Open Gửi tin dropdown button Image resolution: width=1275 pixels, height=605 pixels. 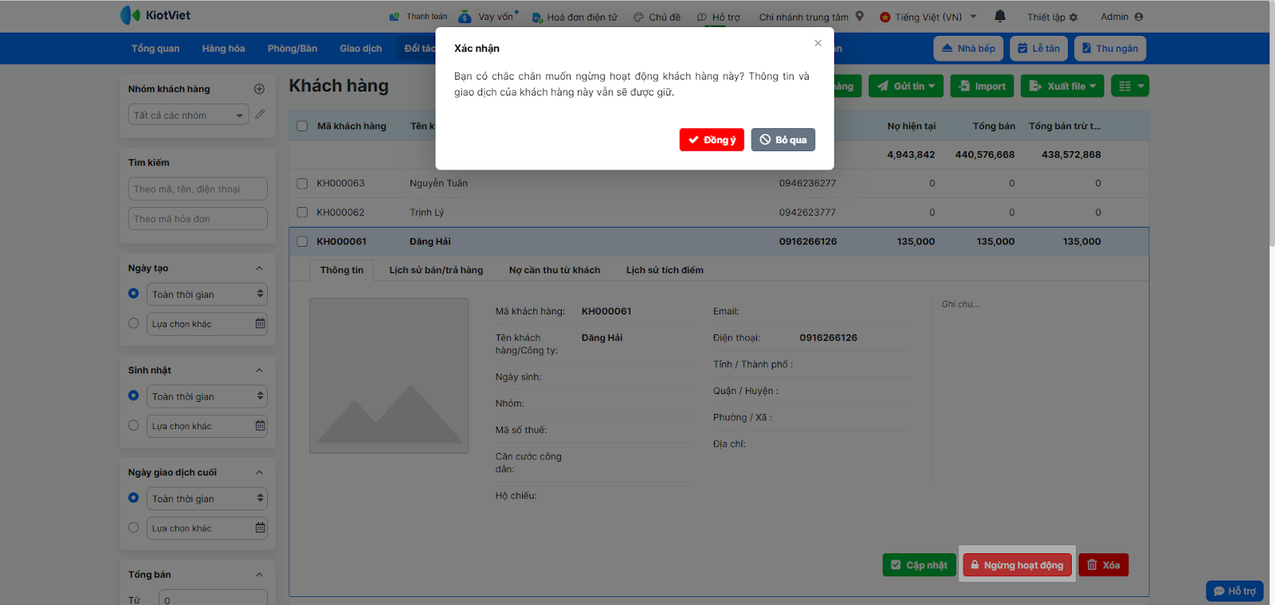906,86
